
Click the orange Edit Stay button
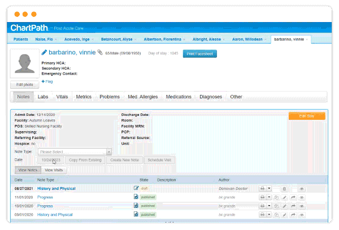307,116
